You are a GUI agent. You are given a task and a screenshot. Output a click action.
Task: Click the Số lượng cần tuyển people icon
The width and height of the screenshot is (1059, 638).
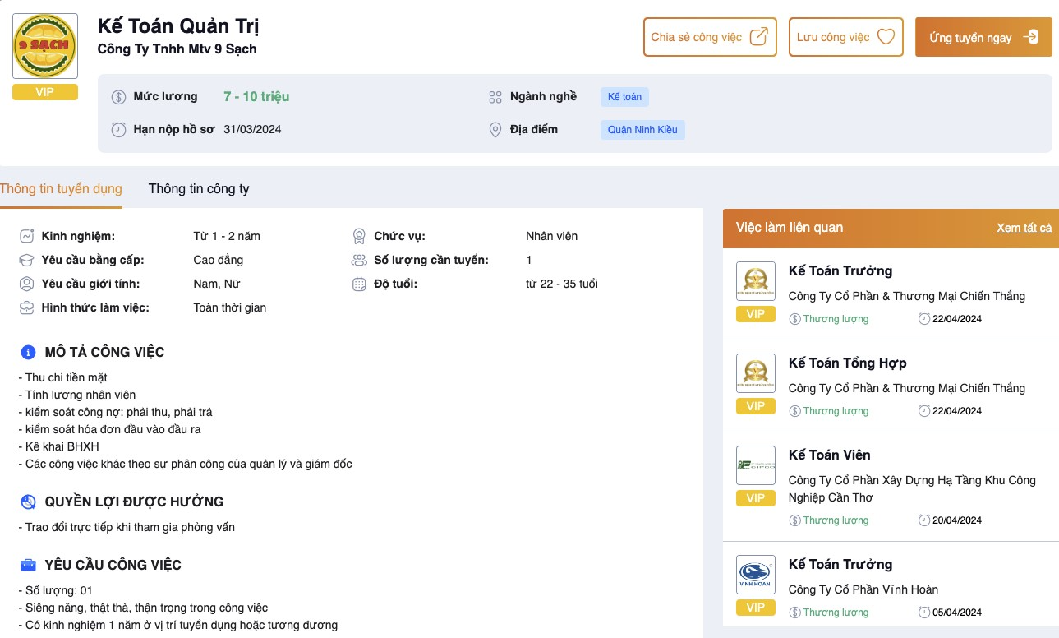point(359,260)
